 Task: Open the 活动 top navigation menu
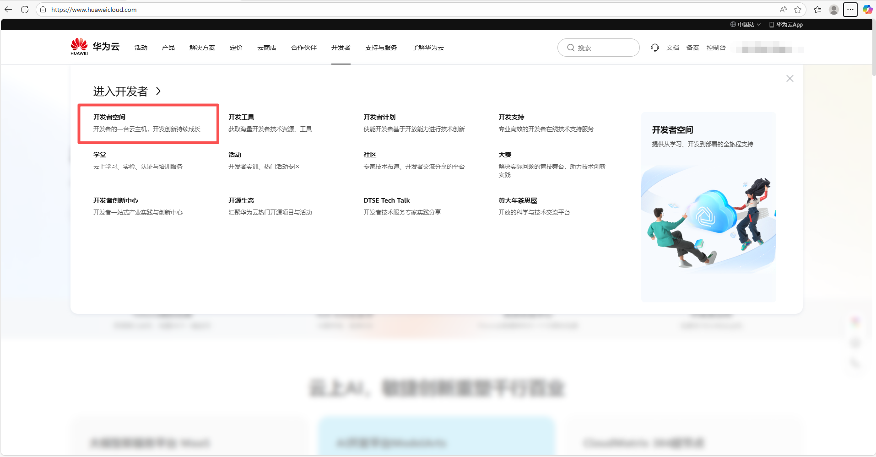coord(141,48)
